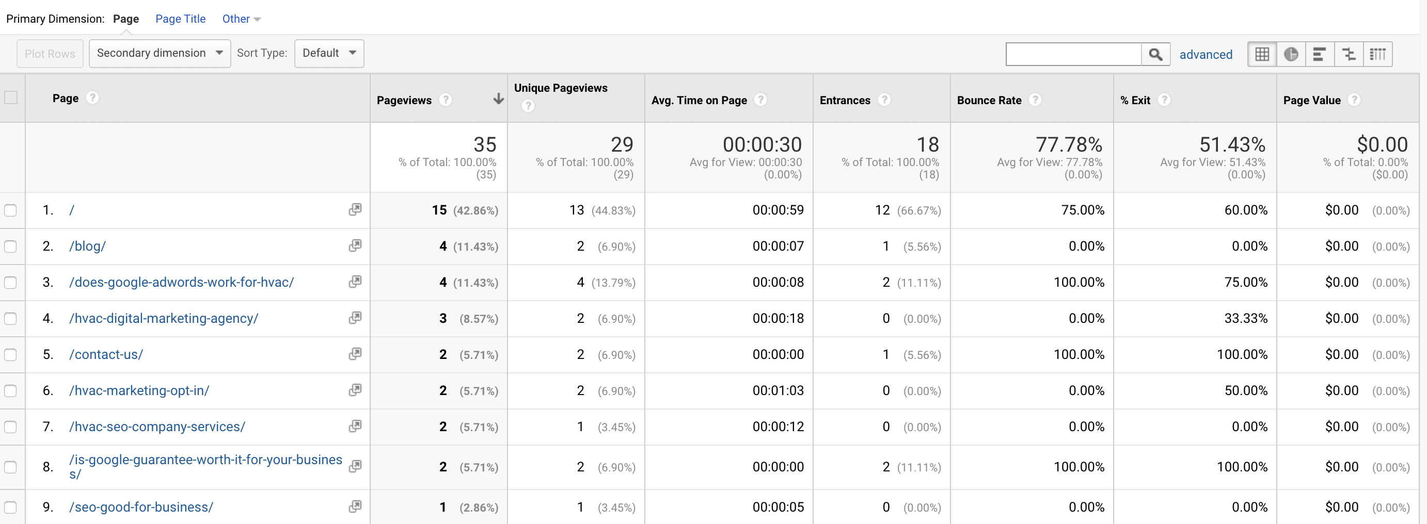The image size is (1427, 524).
Task: Open / page in new window icon
Action: coord(355,210)
